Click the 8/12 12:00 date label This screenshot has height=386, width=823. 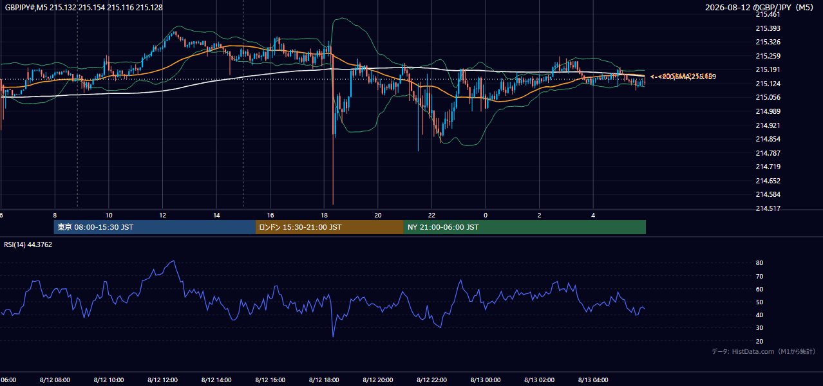click(x=162, y=380)
